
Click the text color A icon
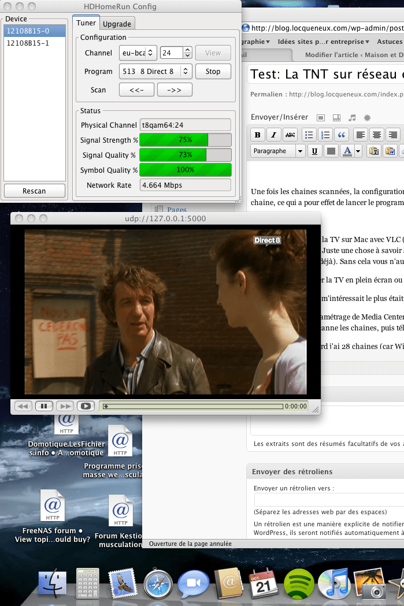[347, 151]
